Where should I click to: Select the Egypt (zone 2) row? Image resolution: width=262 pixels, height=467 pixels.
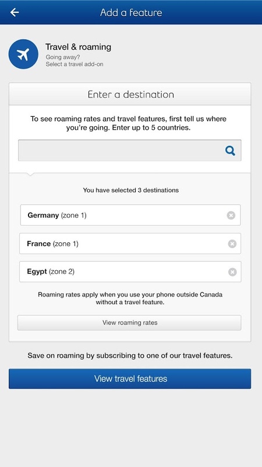(x=130, y=271)
